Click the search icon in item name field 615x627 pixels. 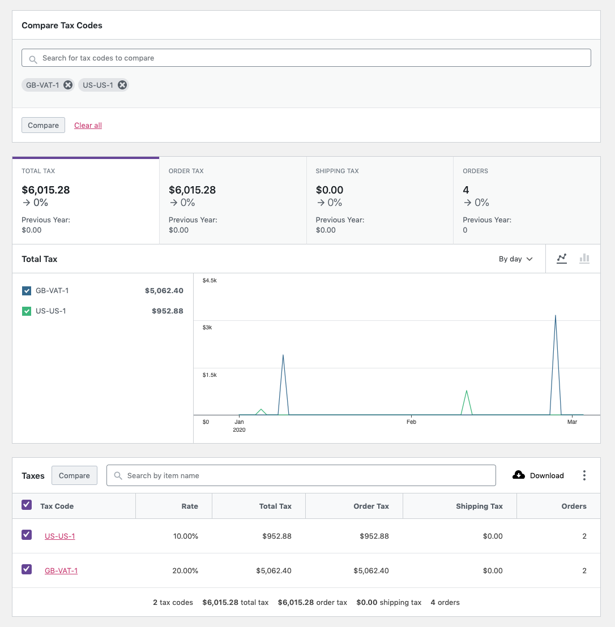tap(118, 475)
